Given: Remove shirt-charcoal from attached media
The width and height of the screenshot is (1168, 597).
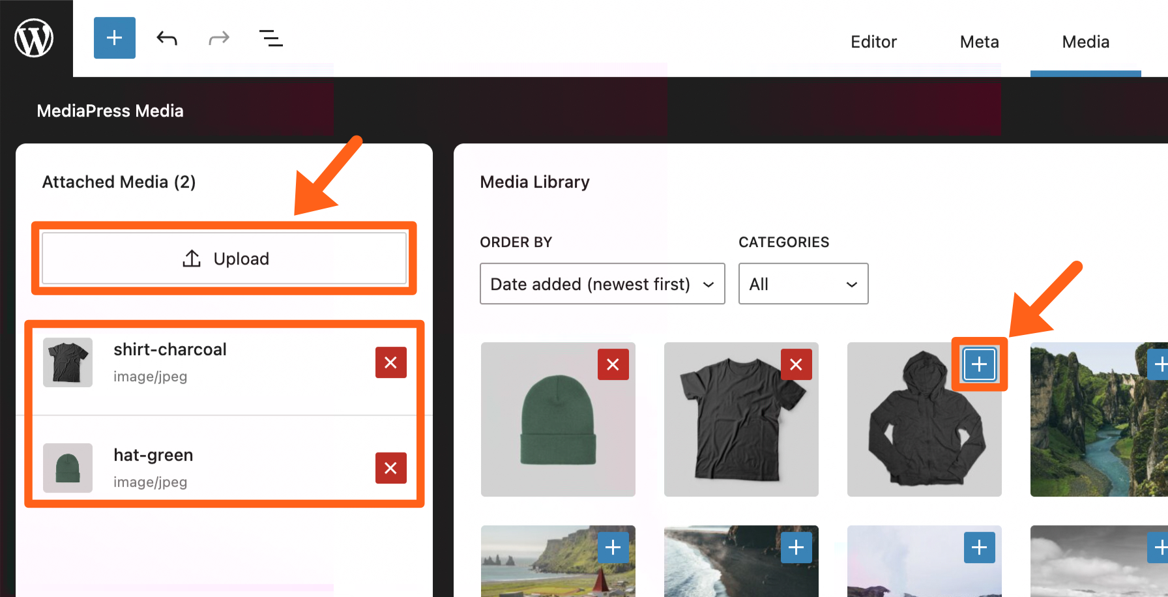Looking at the screenshot, I should tap(390, 362).
